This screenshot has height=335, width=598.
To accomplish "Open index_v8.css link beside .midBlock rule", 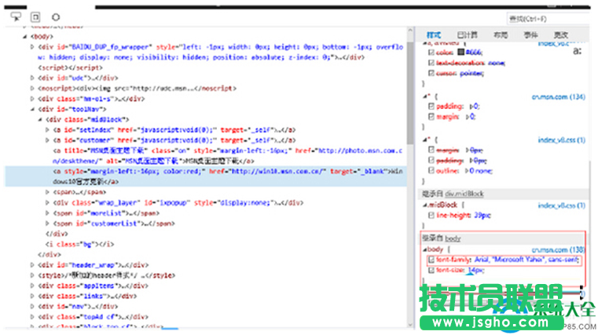I will click(x=561, y=205).
